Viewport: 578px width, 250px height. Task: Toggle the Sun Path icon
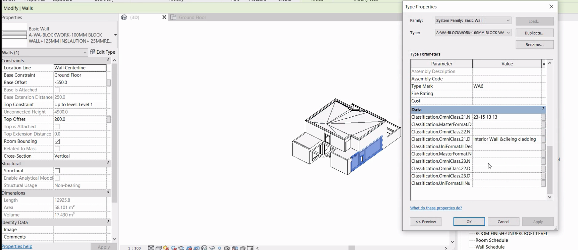166,248
